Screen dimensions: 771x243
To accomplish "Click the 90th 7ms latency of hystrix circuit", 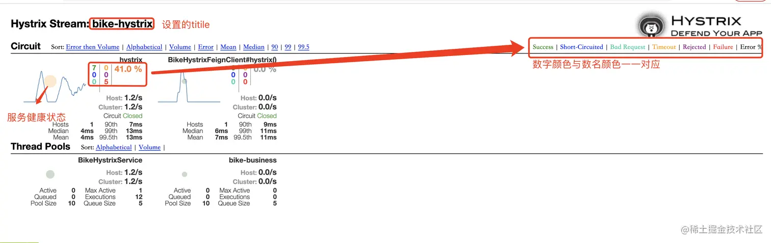I will click(136, 124).
